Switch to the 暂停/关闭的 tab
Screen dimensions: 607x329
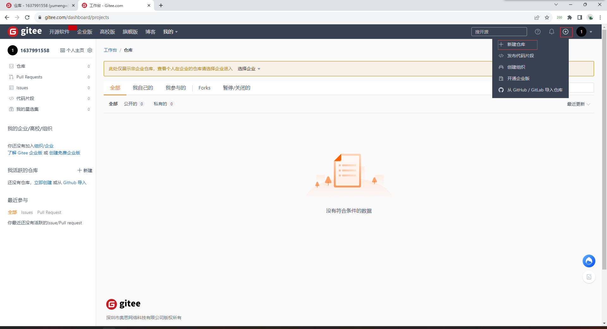(x=236, y=88)
